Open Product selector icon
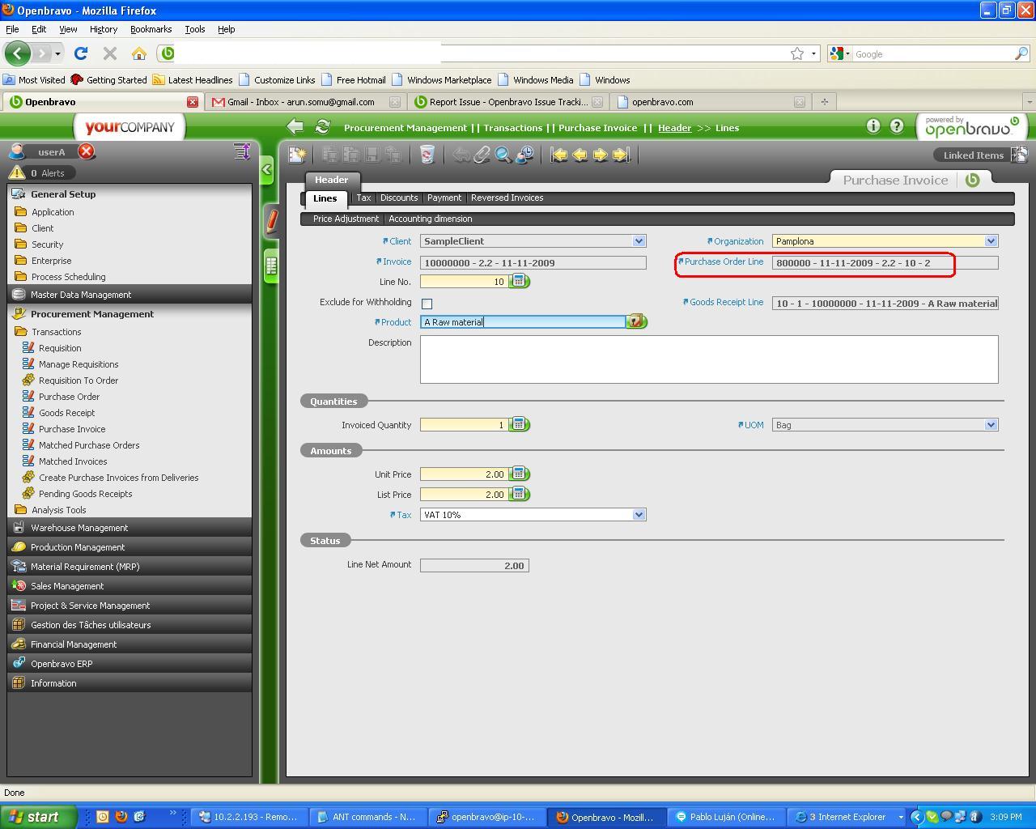This screenshot has height=829, width=1036. click(x=637, y=321)
